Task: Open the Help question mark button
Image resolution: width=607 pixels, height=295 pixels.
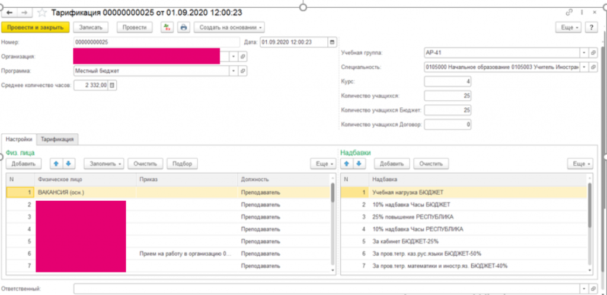Action: 590,27
